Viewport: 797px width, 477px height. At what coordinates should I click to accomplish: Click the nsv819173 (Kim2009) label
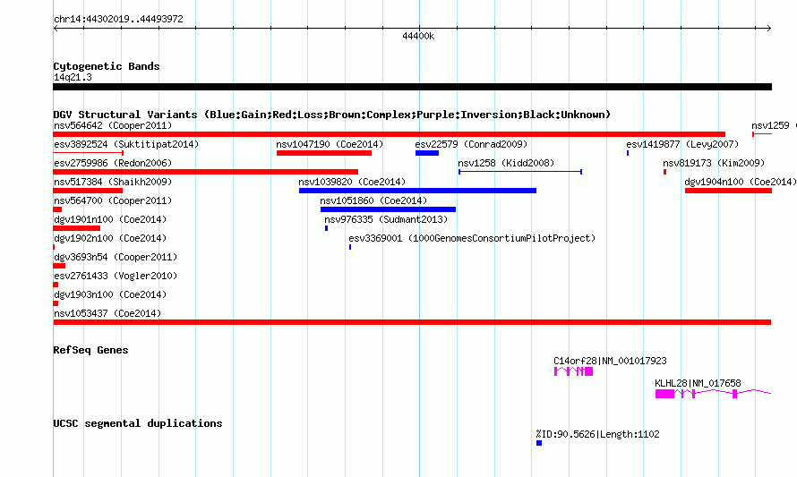[714, 163]
